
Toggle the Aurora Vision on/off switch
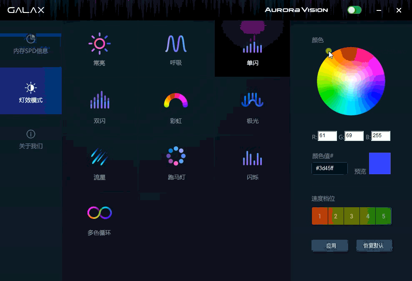(354, 10)
